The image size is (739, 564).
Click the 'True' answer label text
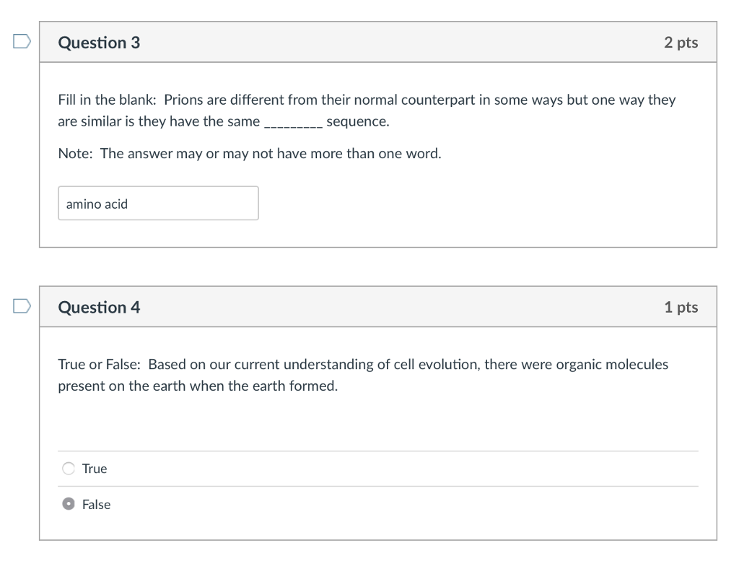pyautogui.click(x=95, y=469)
